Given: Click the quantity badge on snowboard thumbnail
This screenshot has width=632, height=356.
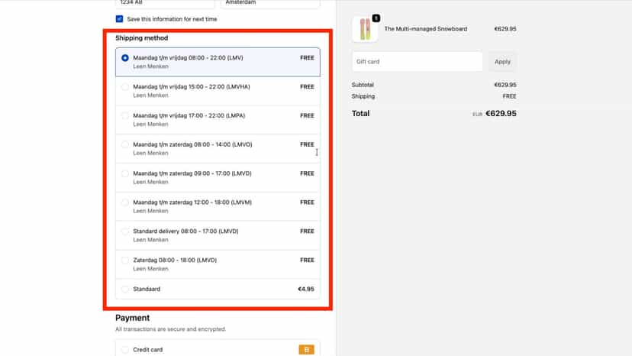Looking at the screenshot, I should pos(376,18).
